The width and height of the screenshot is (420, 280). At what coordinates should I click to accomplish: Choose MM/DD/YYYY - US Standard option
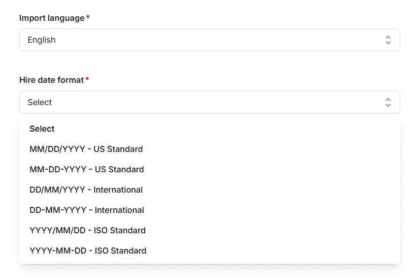pos(86,149)
